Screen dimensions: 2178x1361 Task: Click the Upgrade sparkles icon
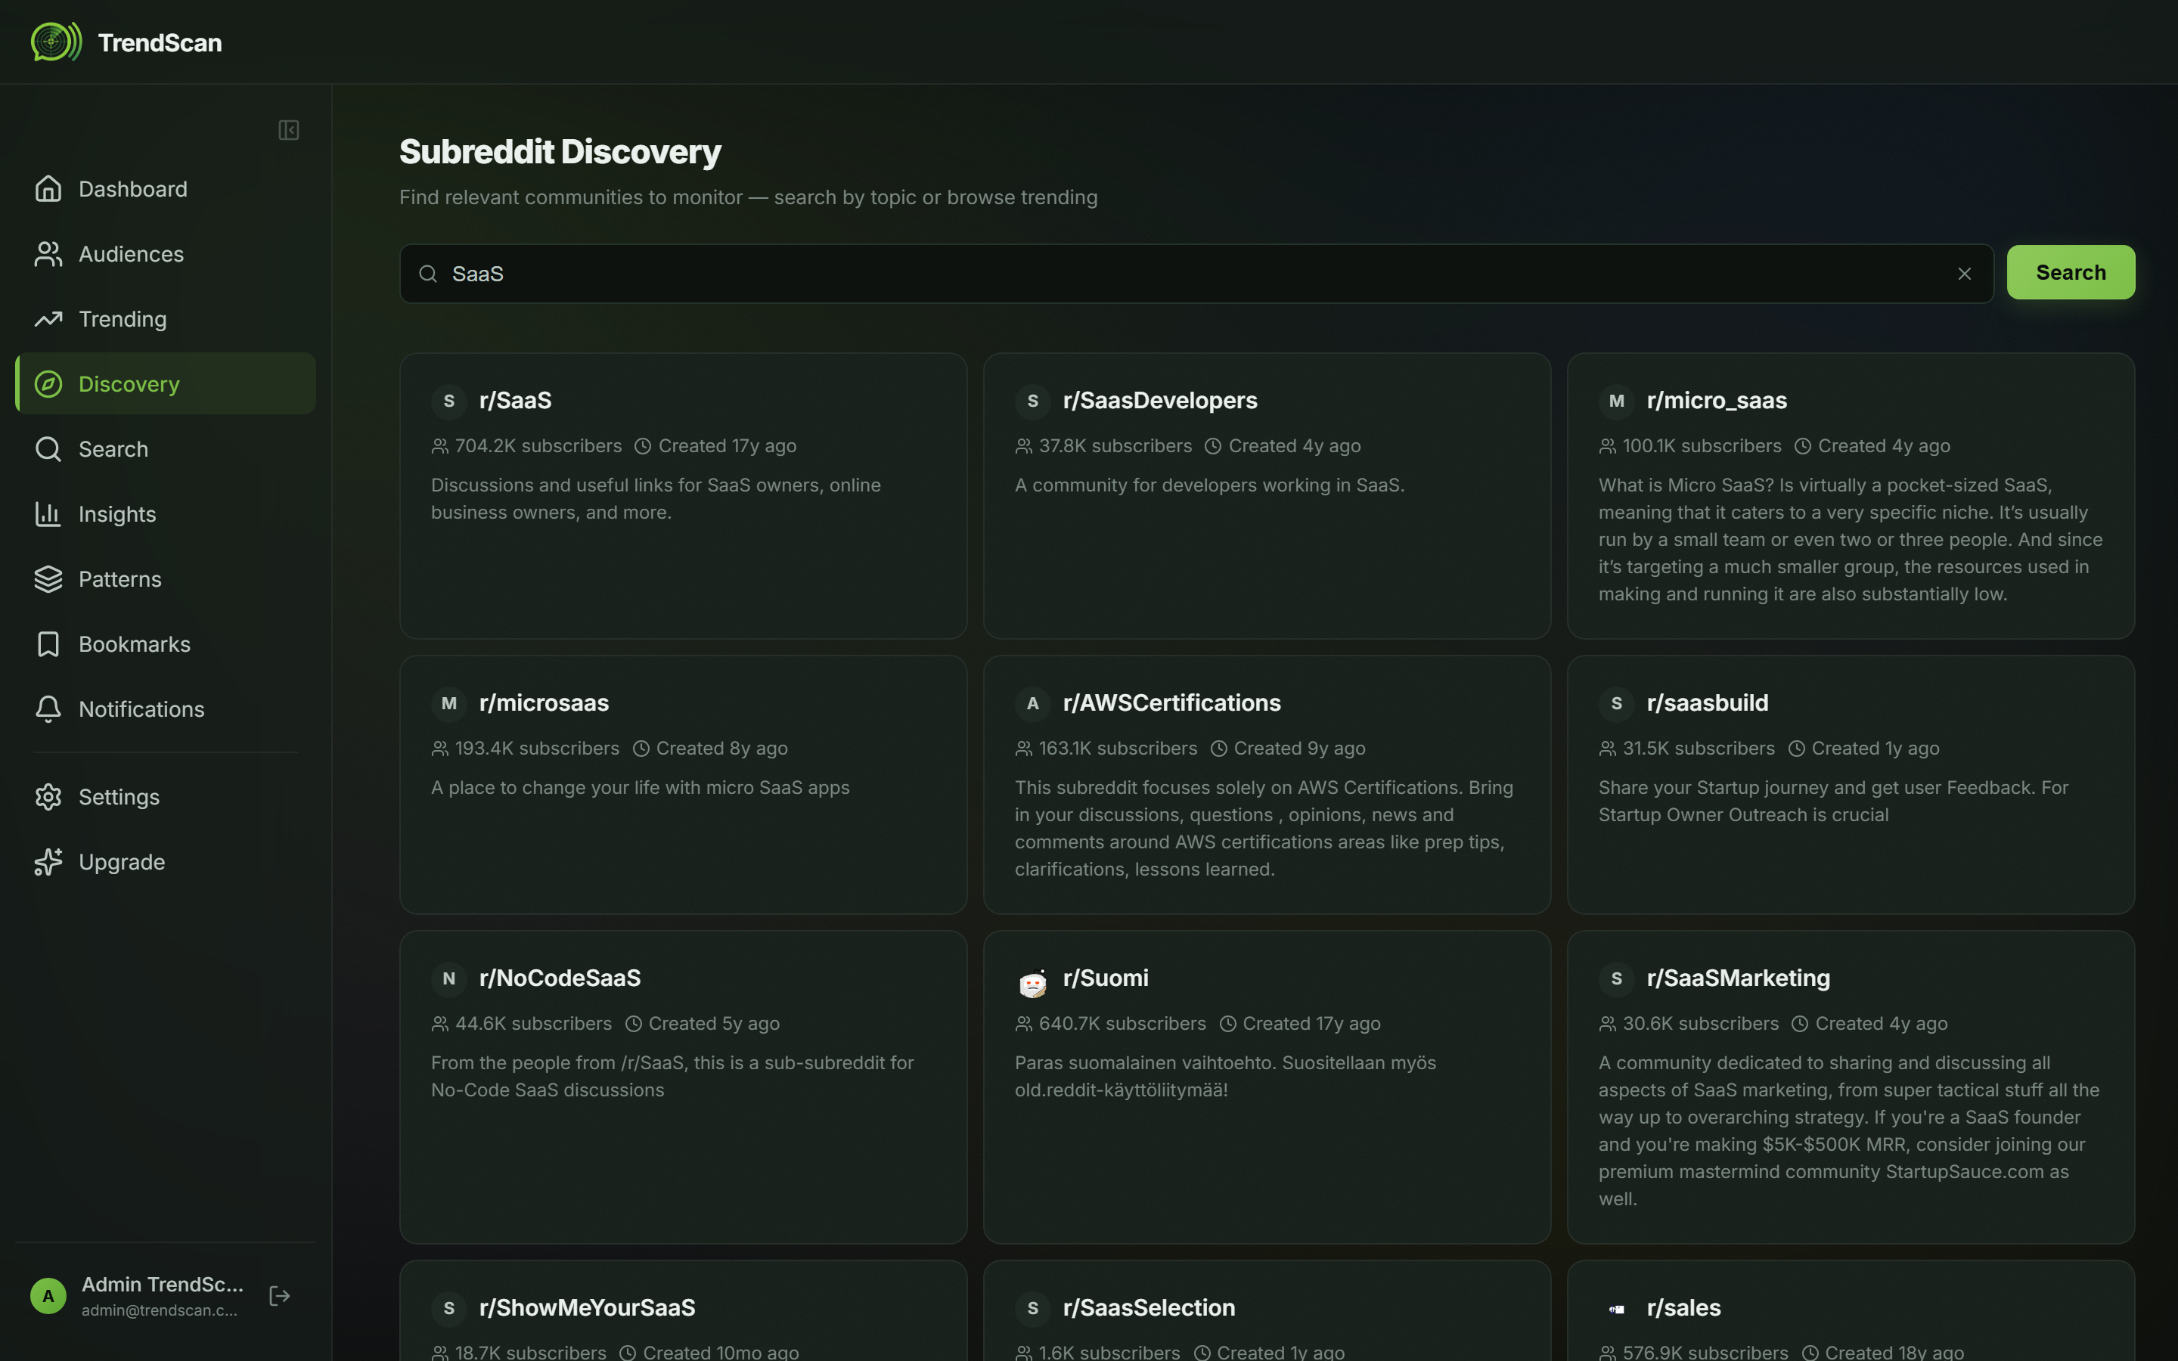click(x=48, y=861)
